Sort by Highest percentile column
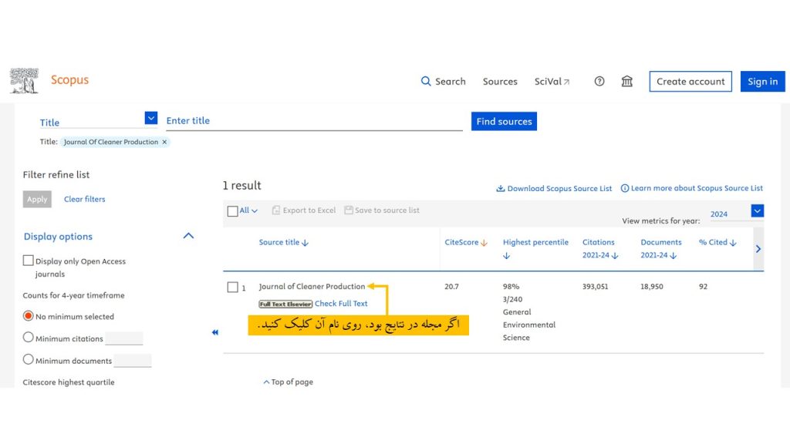 (x=535, y=249)
